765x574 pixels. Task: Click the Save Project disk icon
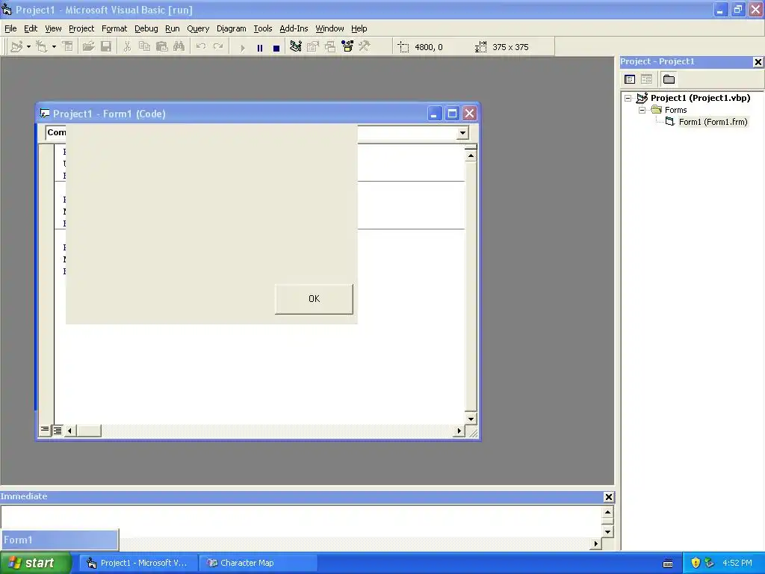[106, 47]
